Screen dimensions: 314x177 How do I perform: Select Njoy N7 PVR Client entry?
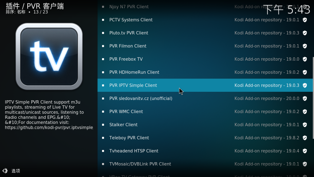click(205, 7)
